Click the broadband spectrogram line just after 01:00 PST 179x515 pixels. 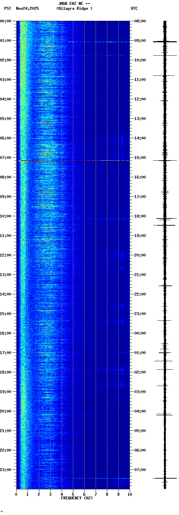tap(98, 42)
